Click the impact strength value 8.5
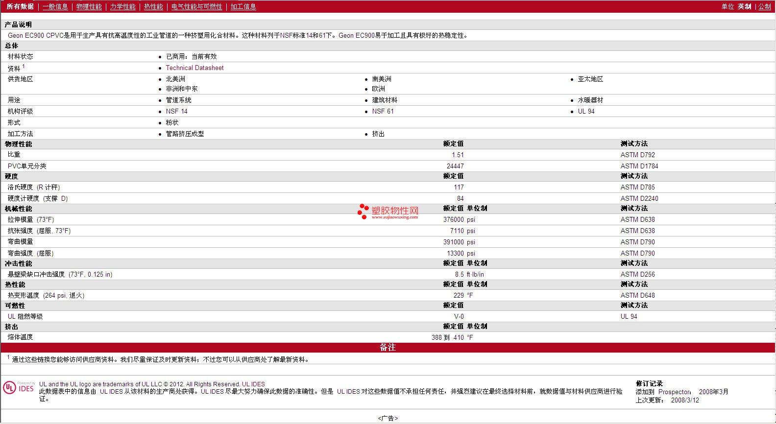This screenshot has height=424, width=776. tap(459, 275)
